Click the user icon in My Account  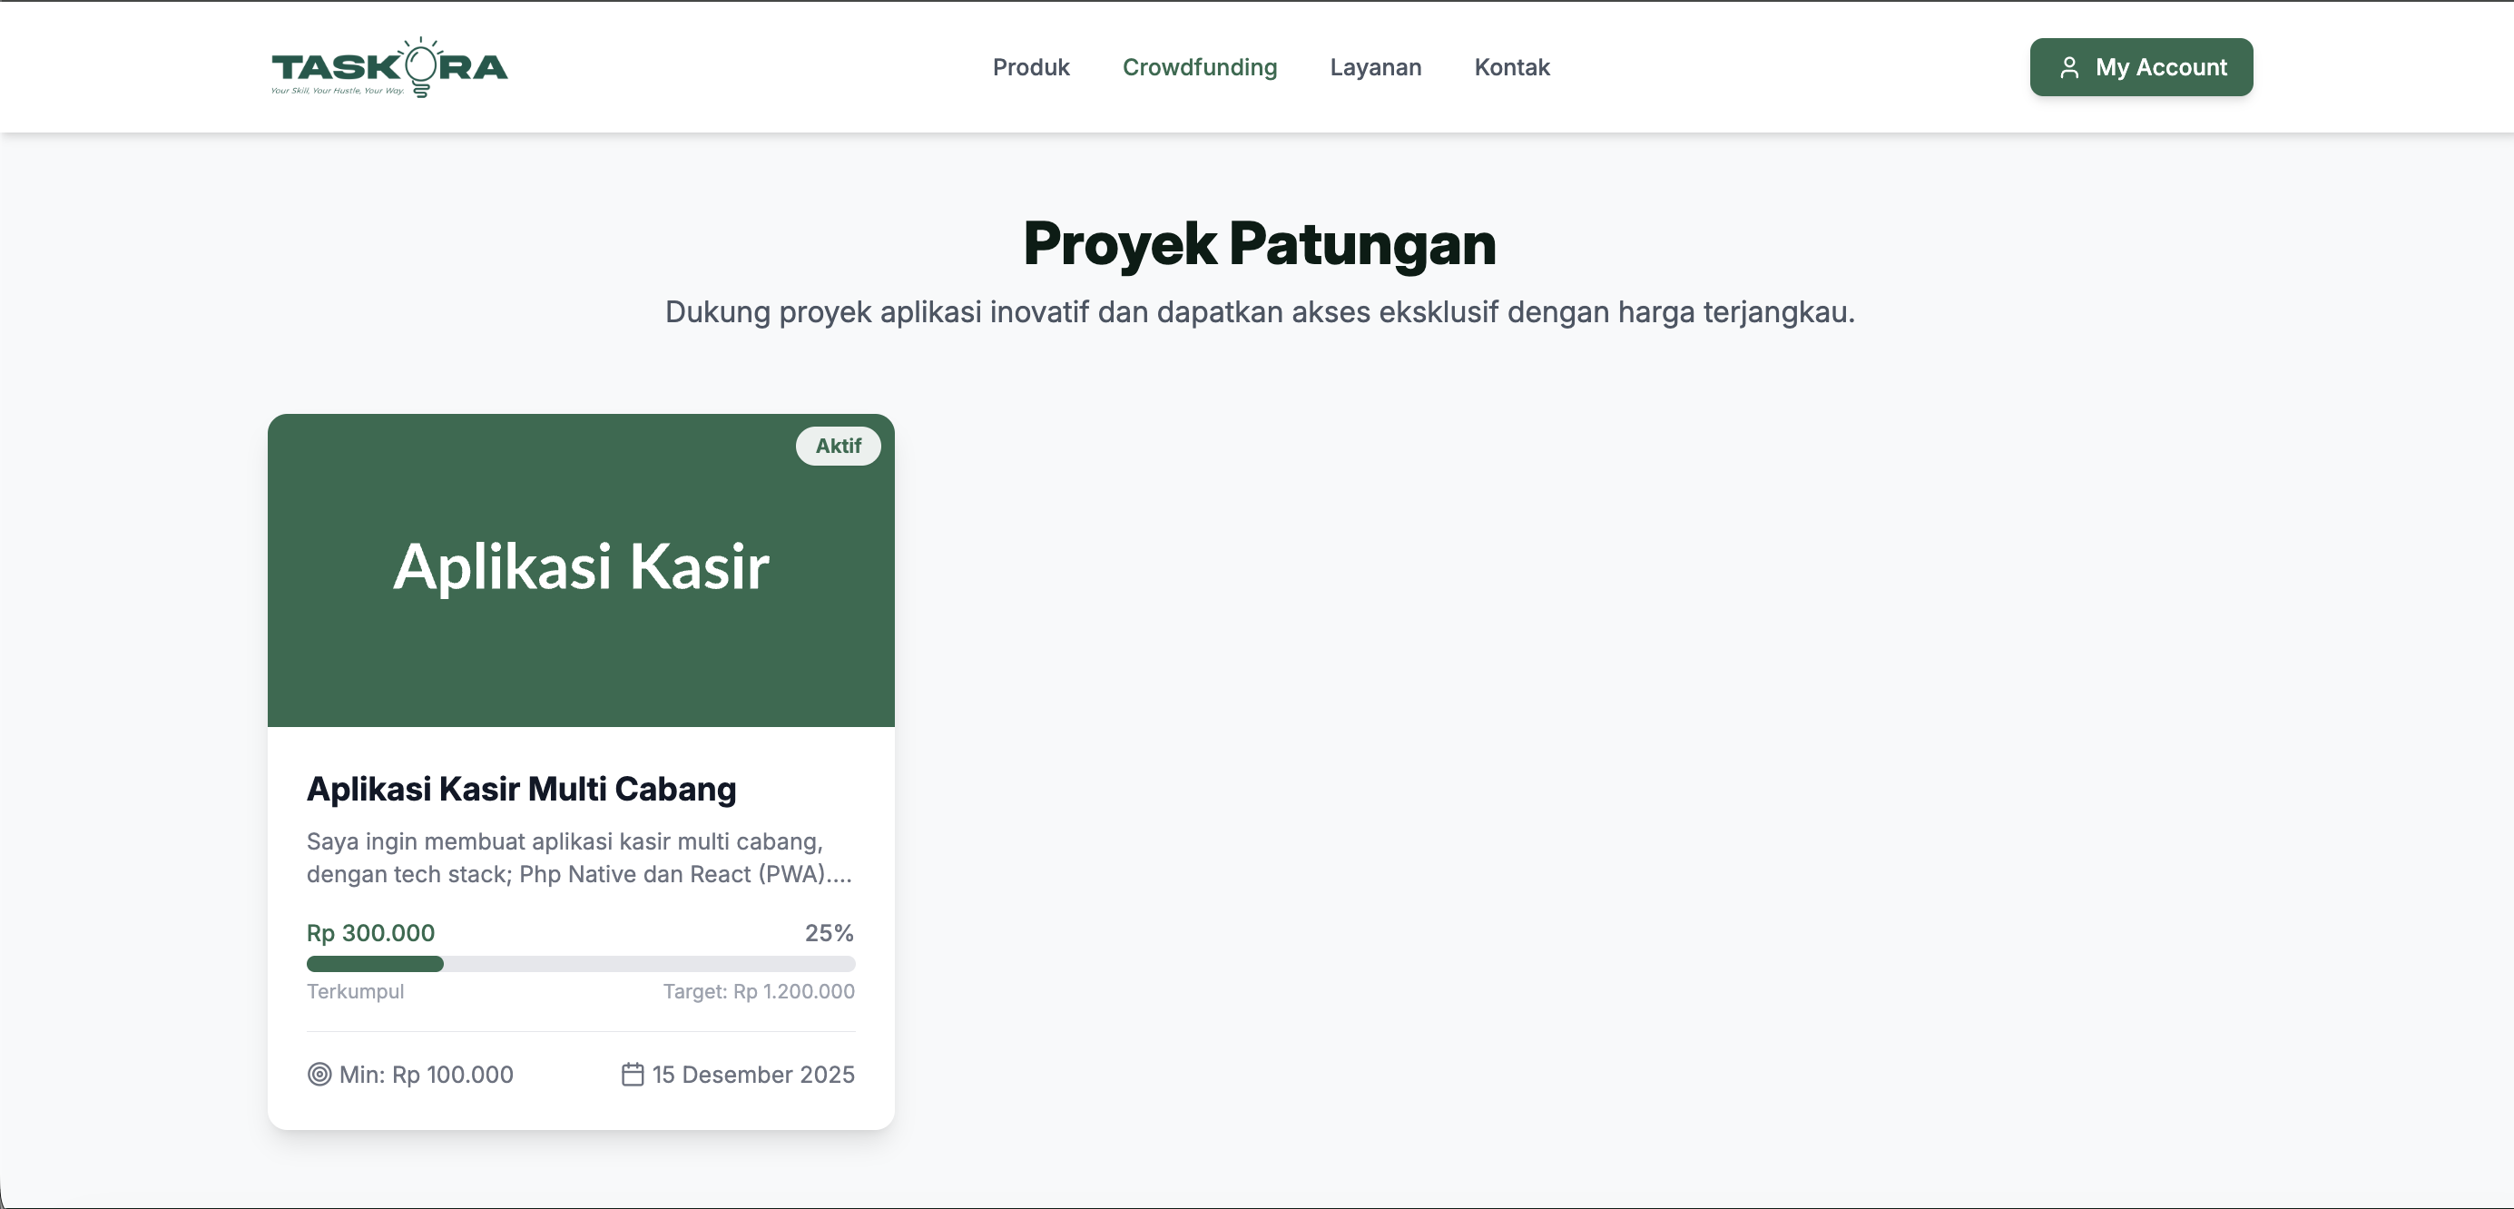[x=2068, y=67]
